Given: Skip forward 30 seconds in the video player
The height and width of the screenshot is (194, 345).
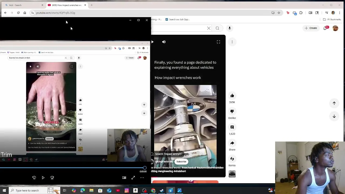Looking at the screenshot, I should tap(52, 178).
